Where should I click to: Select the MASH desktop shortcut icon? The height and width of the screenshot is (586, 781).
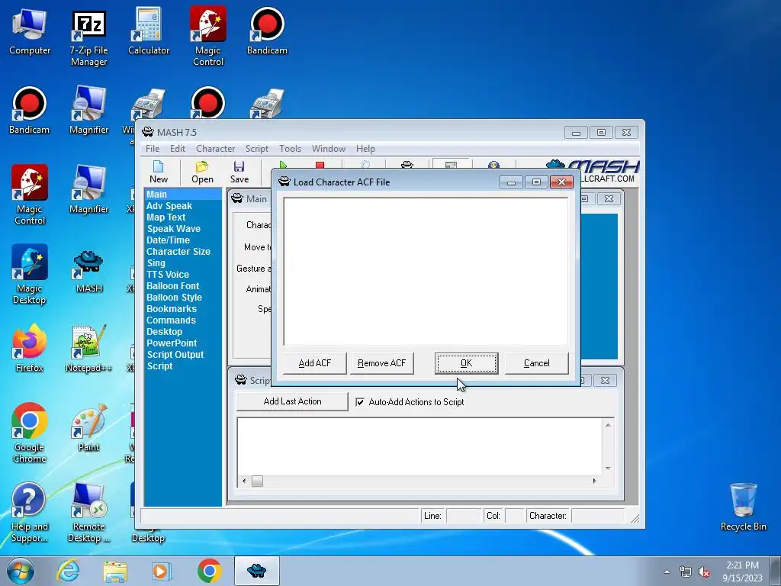coord(88,272)
